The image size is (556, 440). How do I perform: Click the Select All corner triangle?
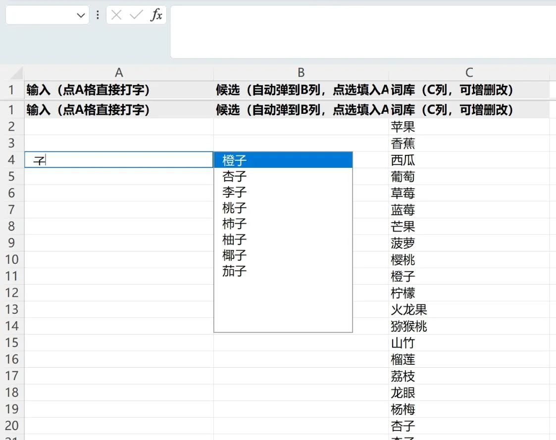17,73
